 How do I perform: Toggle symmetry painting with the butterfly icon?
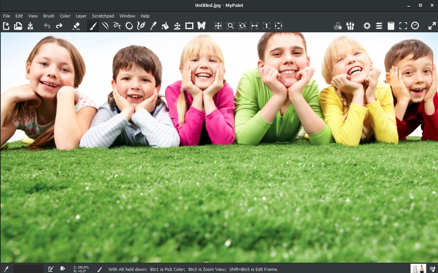coord(201,26)
